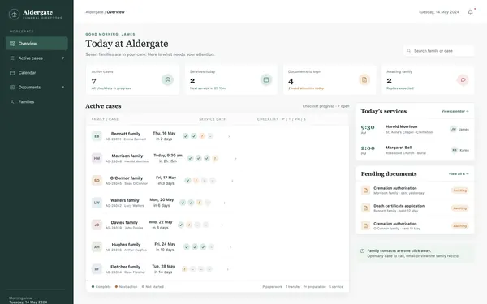The width and height of the screenshot is (487, 304).
Task: Click the Bennett family EB avatar
Action: tap(97, 136)
